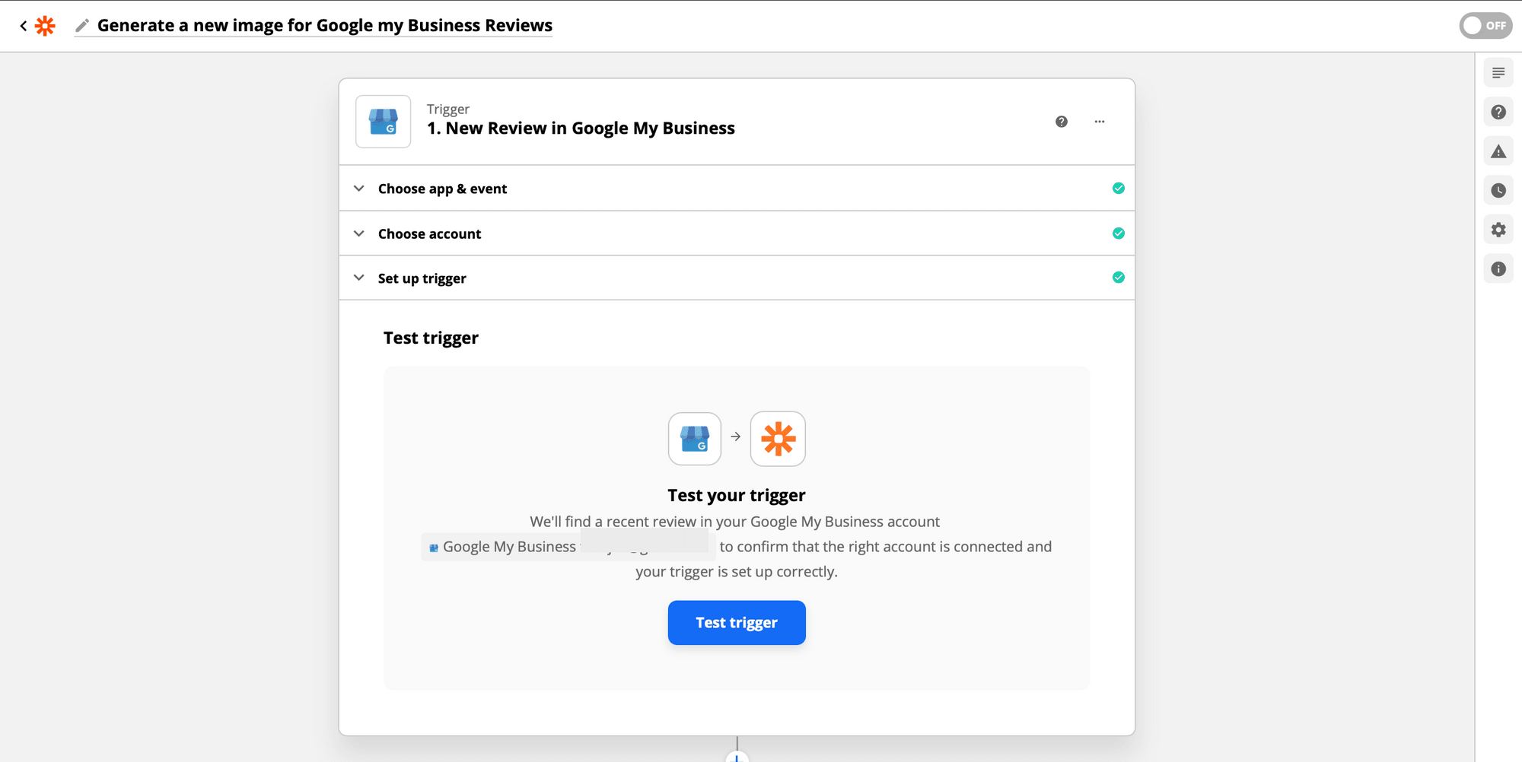
Task: Open the Zap outline sidebar icon
Action: 1498,73
